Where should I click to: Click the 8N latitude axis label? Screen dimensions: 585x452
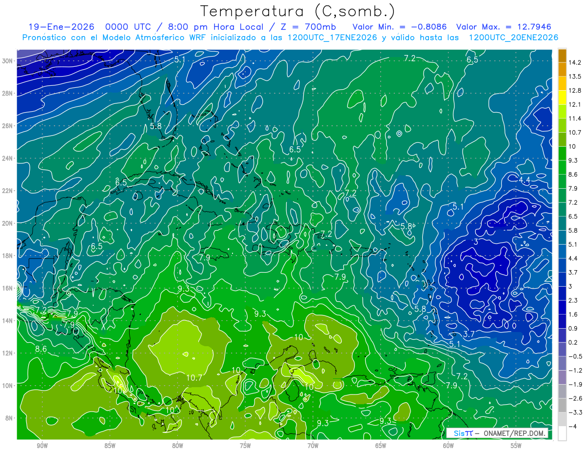pyautogui.click(x=8, y=418)
